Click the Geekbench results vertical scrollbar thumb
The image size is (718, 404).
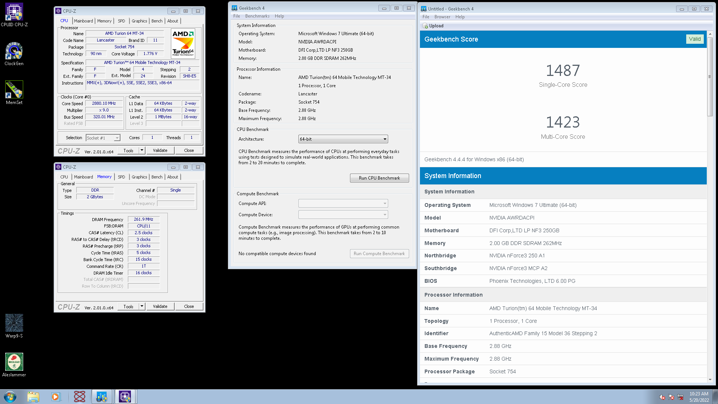click(x=710, y=77)
